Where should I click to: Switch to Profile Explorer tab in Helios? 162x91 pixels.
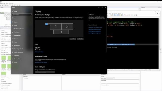(x=7, y=27)
